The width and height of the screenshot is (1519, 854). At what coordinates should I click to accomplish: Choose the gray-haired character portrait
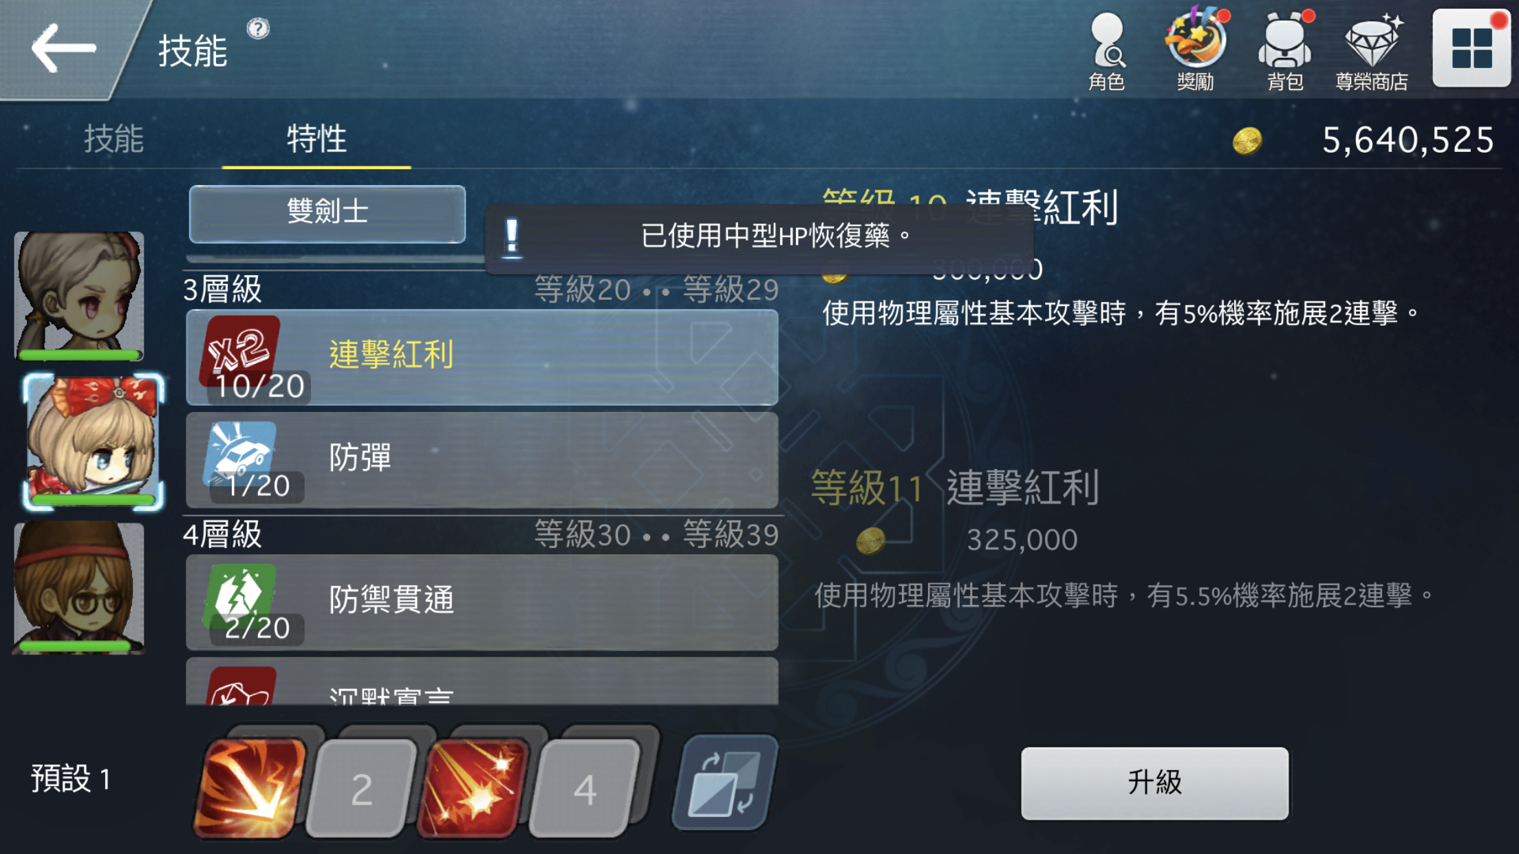point(80,296)
